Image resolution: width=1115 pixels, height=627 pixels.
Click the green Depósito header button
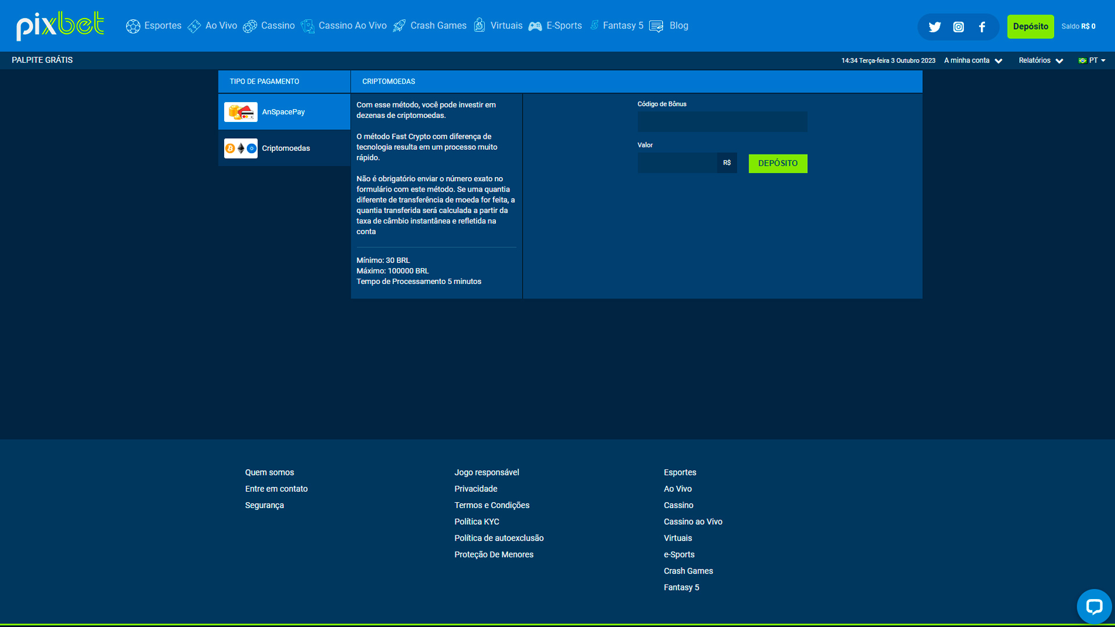1030,27
